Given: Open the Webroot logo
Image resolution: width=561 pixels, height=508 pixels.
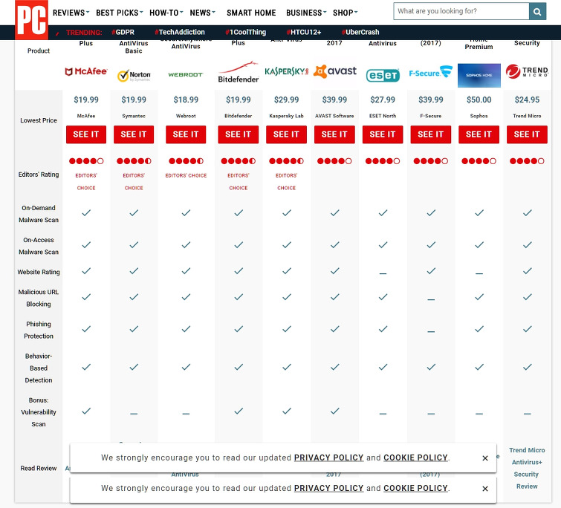Looking at the screenshot, I should pyautogui.click(x=186, y=75).
